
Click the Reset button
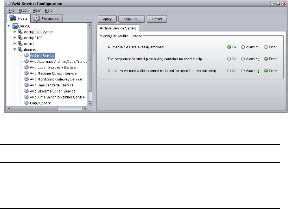[x=157, y=19]
